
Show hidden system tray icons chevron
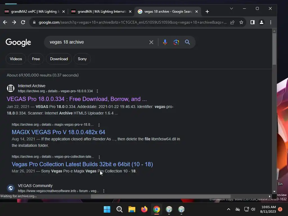tap(229, 209)
